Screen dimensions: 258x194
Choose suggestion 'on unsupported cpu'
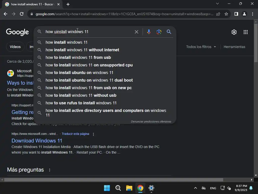click(105, 65)
